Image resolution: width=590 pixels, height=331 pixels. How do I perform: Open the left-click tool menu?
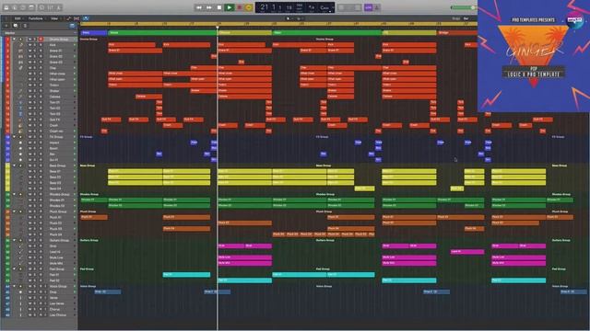click(289, 18)
